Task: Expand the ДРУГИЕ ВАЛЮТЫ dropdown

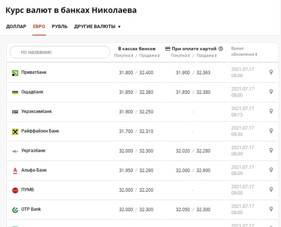Action: coord(97,27)
